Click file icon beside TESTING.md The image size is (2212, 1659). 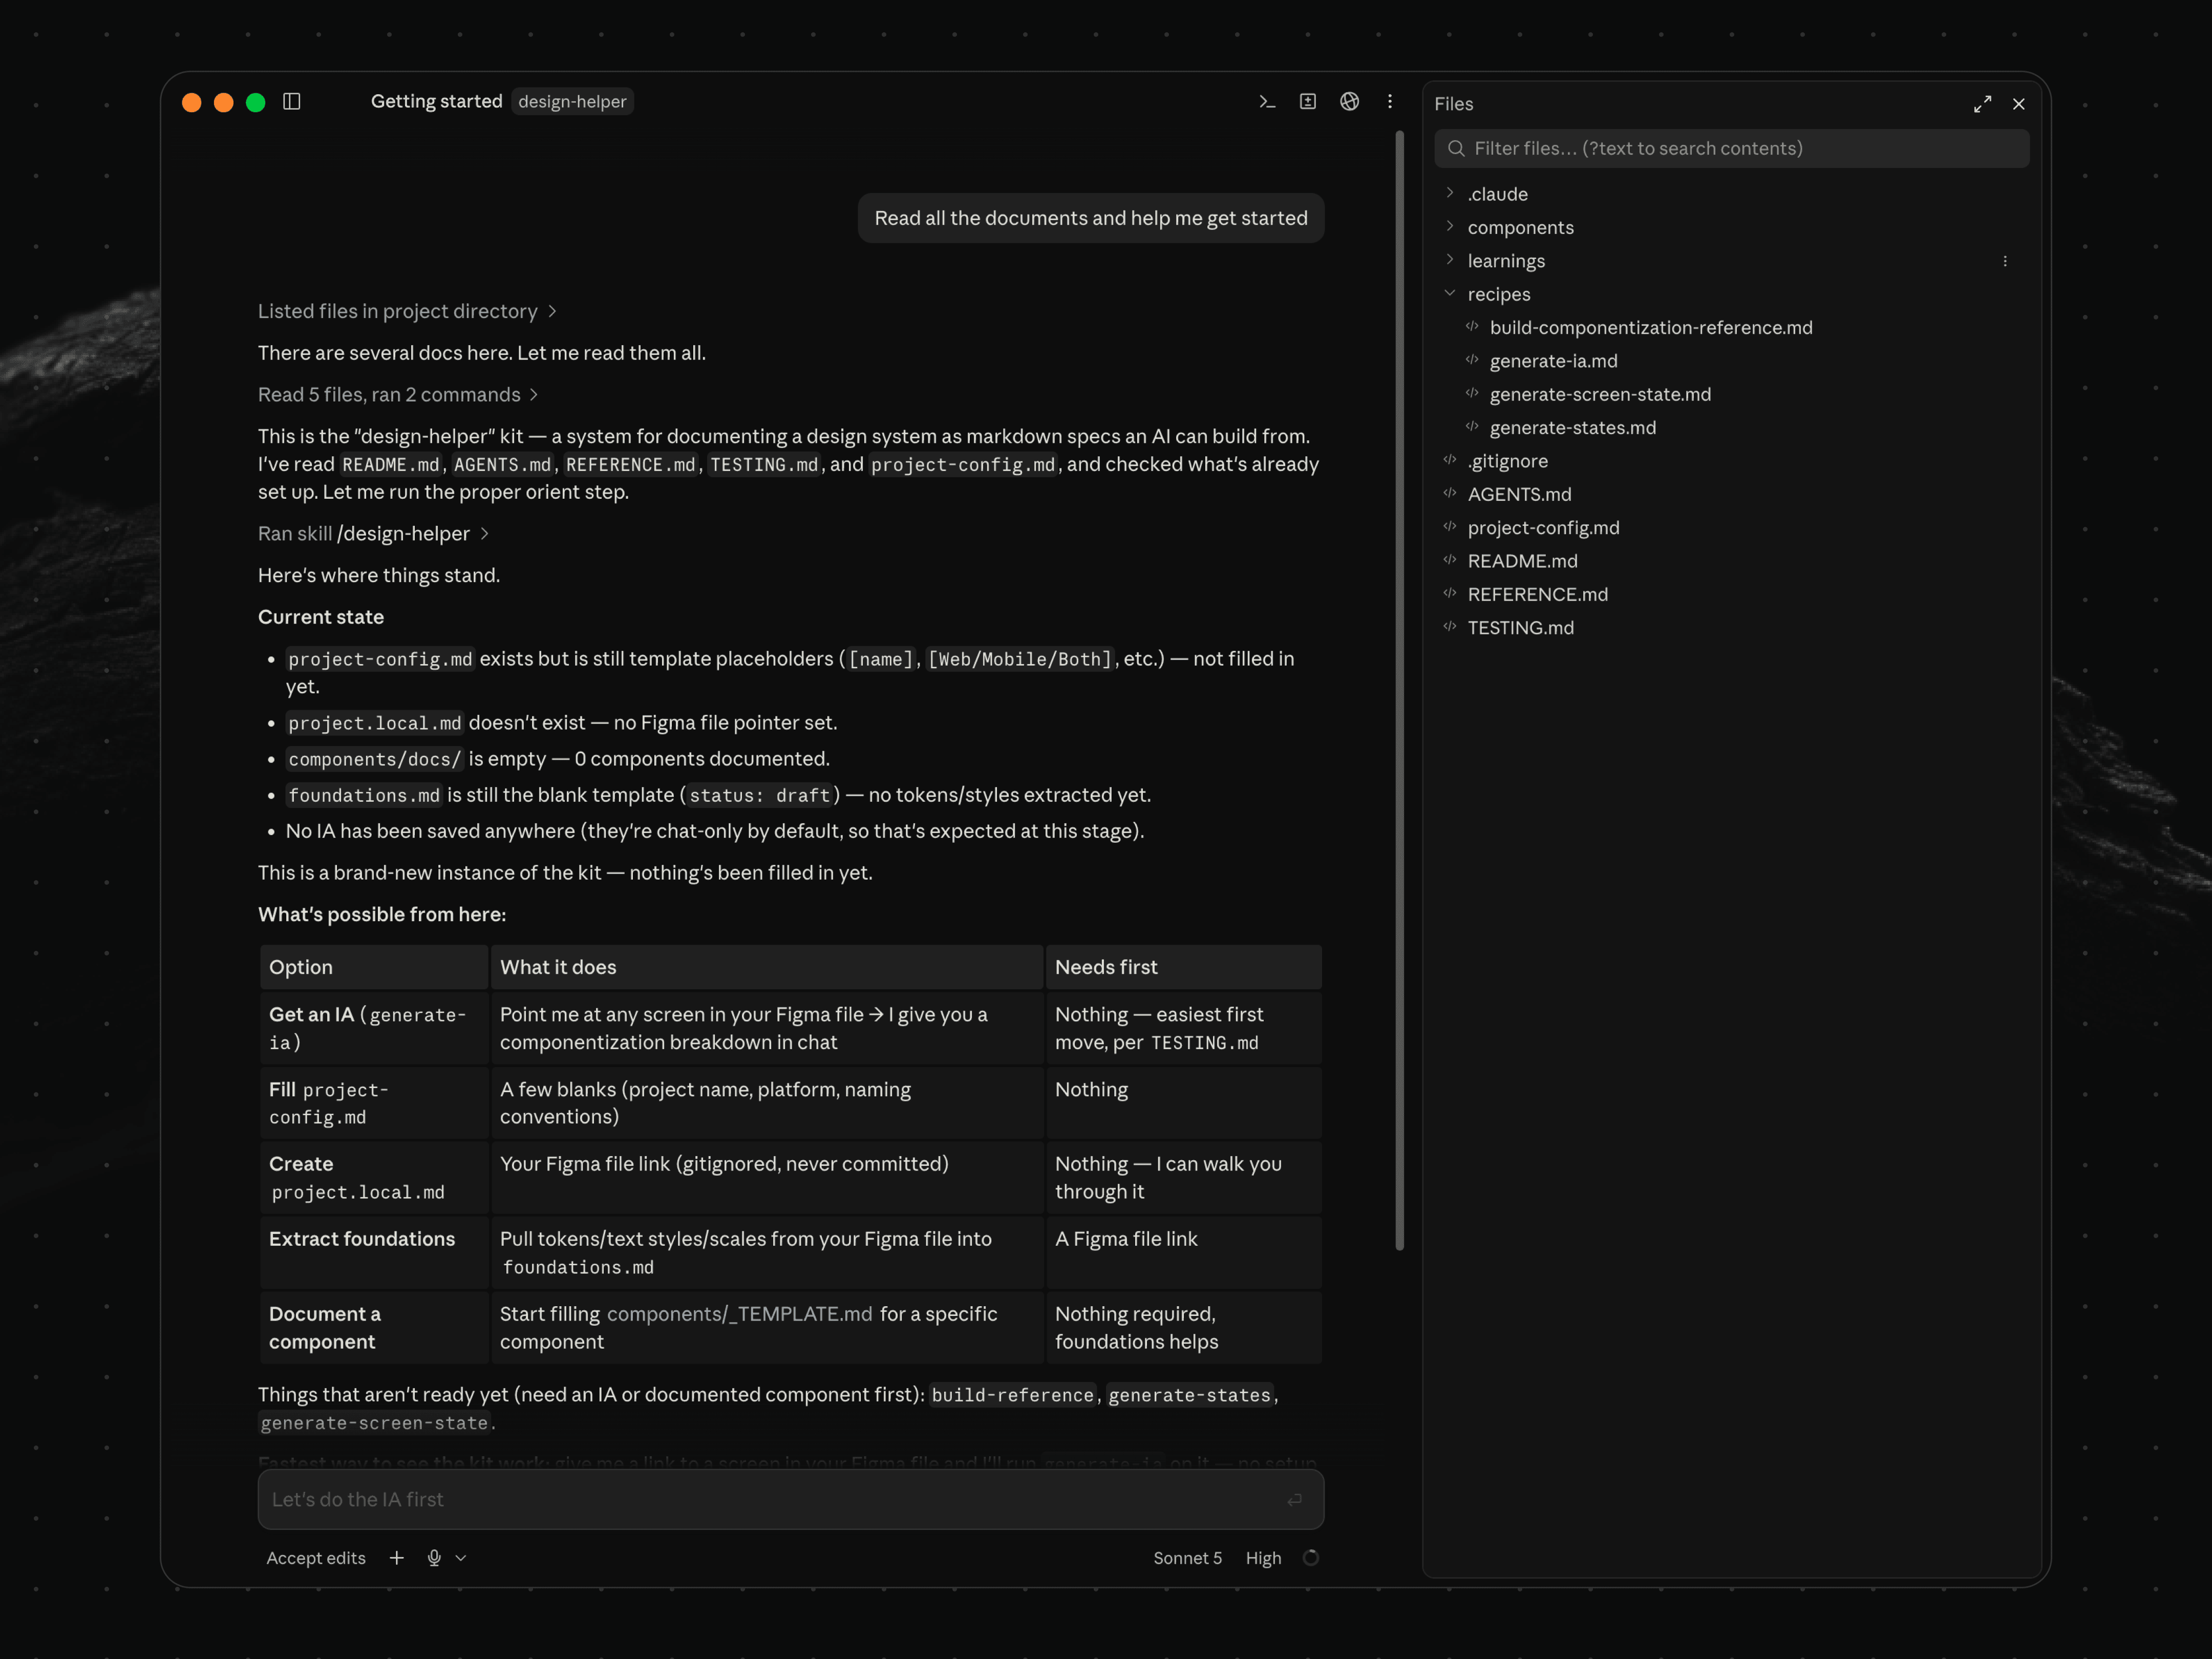click(x=1450, y=627)
